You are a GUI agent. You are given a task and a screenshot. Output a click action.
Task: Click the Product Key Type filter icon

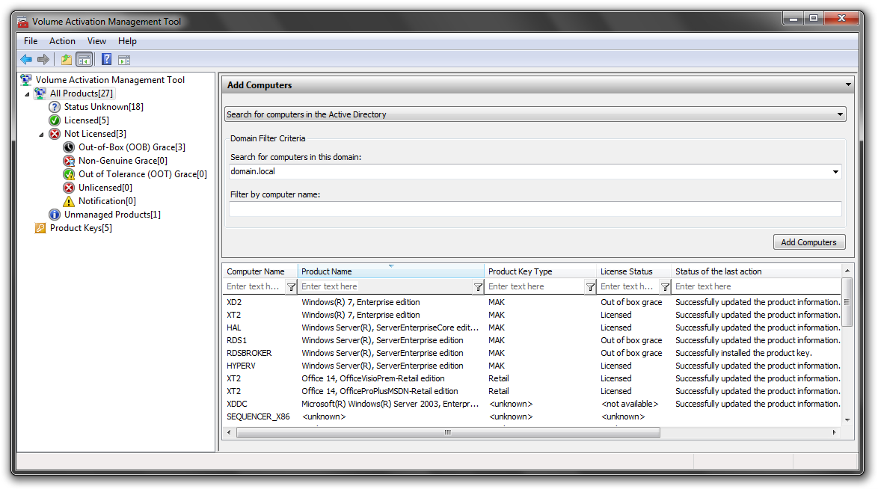[590, 287]
